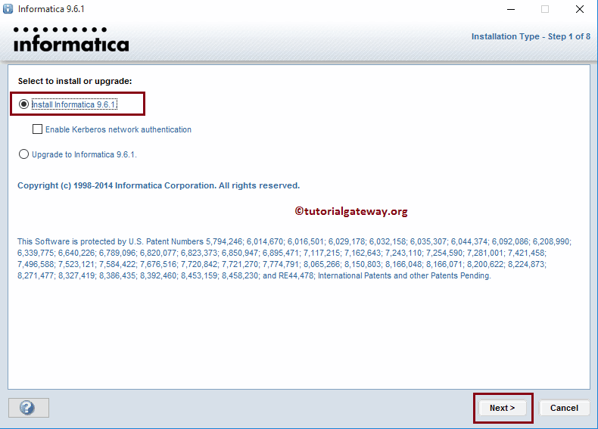598x429 pixels.
Task: Click the Informatica installer title bar icon
Action: click(x=8, y=8)
